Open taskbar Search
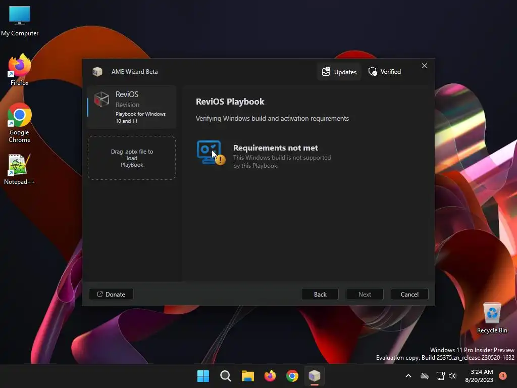517x388 pixels. coord(226,376)
